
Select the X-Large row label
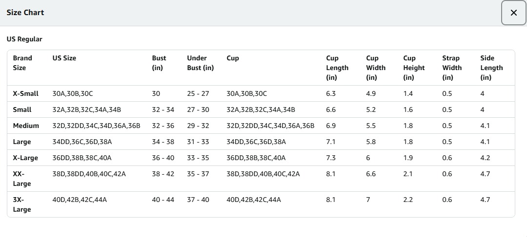tap(25, 158)
